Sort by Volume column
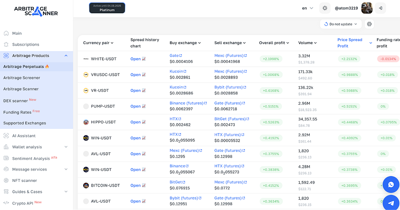The image size is (400, 210). tap(307, 43)
